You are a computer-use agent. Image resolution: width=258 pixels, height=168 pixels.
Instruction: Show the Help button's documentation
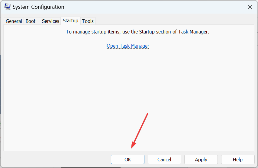237,160
